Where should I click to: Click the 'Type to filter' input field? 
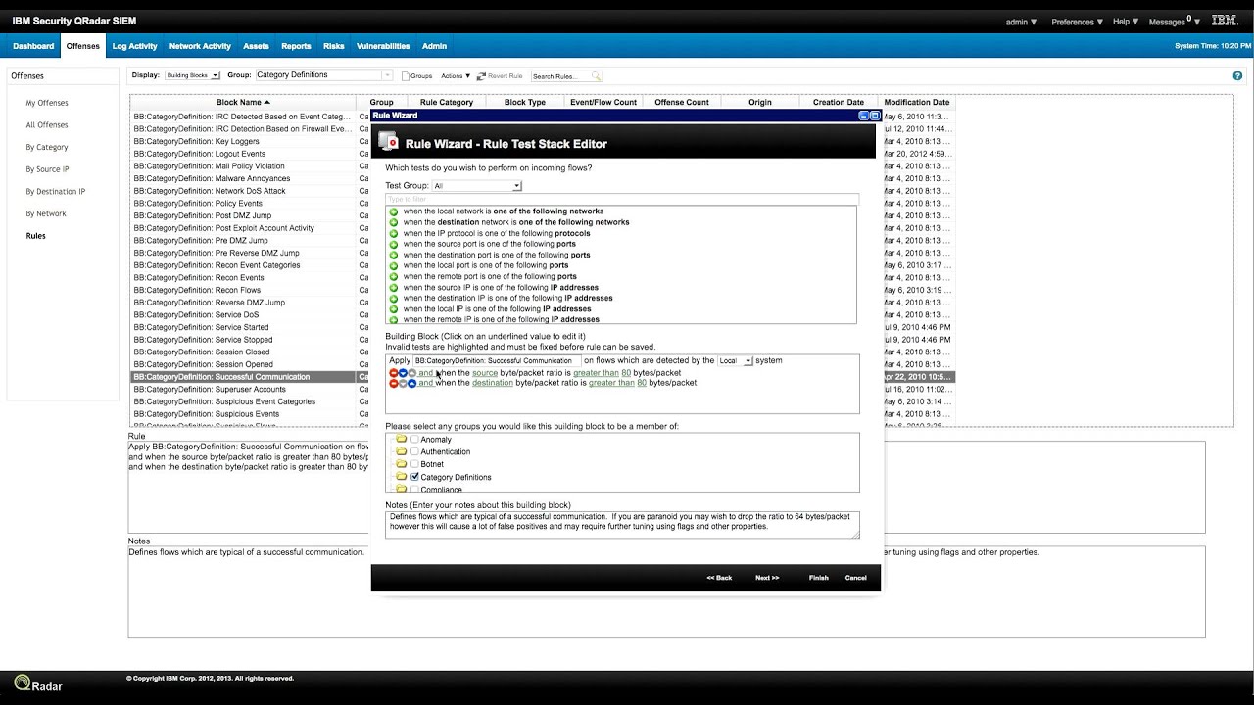click(x=621, y=199)
